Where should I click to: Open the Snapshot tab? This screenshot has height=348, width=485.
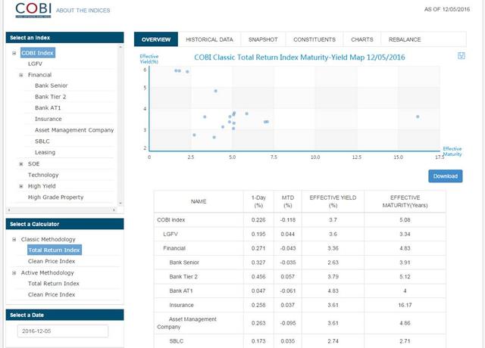(263, 39)
